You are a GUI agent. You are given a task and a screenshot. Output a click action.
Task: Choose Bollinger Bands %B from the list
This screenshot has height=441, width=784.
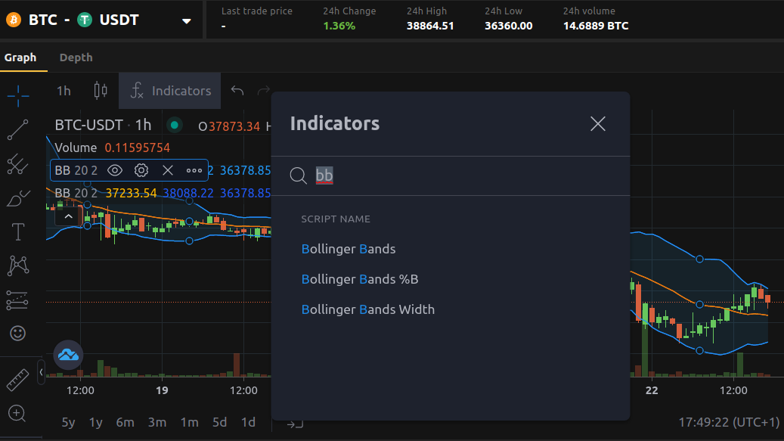click(360, 279)
